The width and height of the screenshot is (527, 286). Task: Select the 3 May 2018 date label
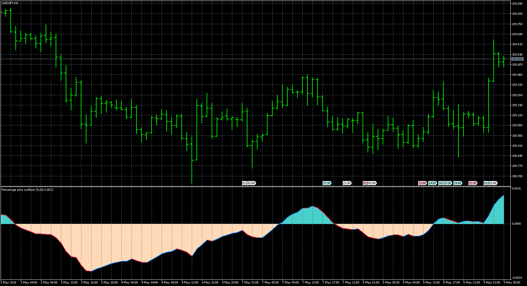(9, 283)
